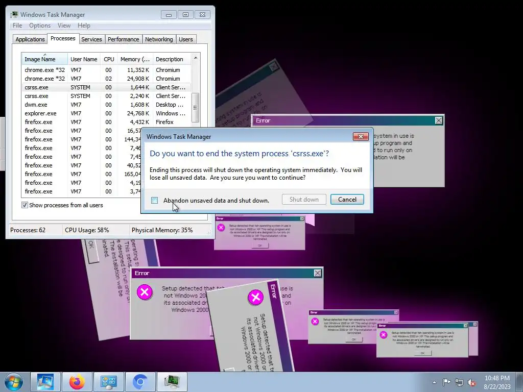Viewport: 523px width, 392px height.
Task: Open the Action Center flag icon
Action: click(446, 382)
